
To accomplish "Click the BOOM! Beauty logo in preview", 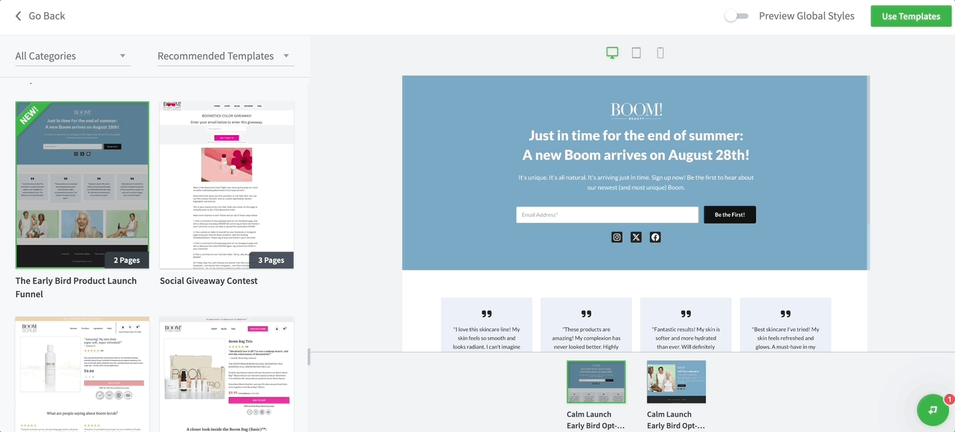I will tap(636, 111).
